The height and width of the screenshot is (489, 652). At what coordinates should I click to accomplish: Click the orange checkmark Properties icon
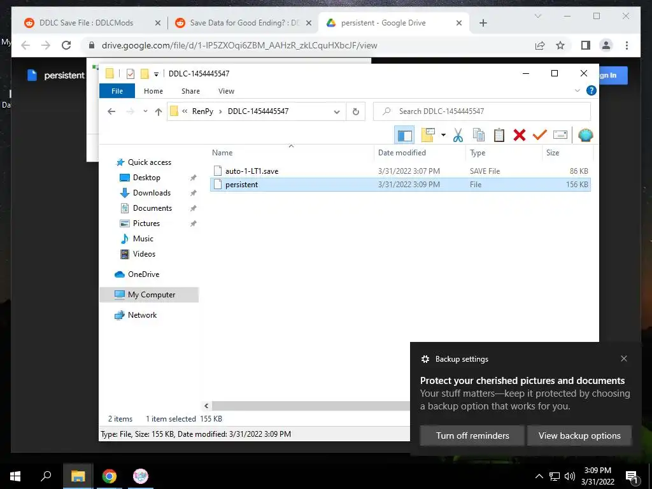(x=539, y=135)
